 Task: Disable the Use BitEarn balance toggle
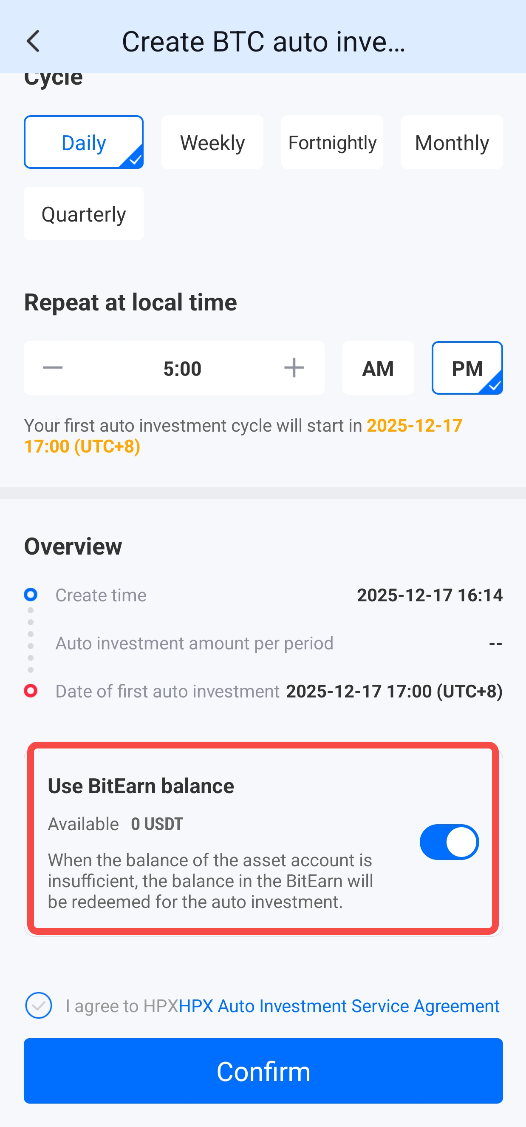tap(449, 842)
